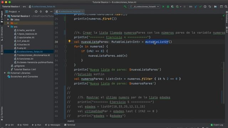228x128 pixels.
Task: Expand the out folder
Action: (x=8, y=23)
